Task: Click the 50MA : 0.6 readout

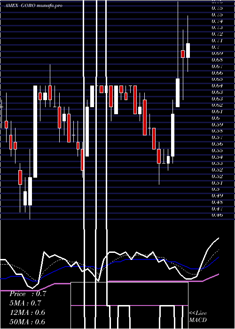Action: 27,321
